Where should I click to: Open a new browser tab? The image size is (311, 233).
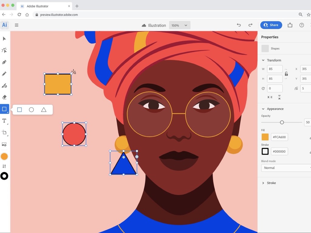click(77, 6)
